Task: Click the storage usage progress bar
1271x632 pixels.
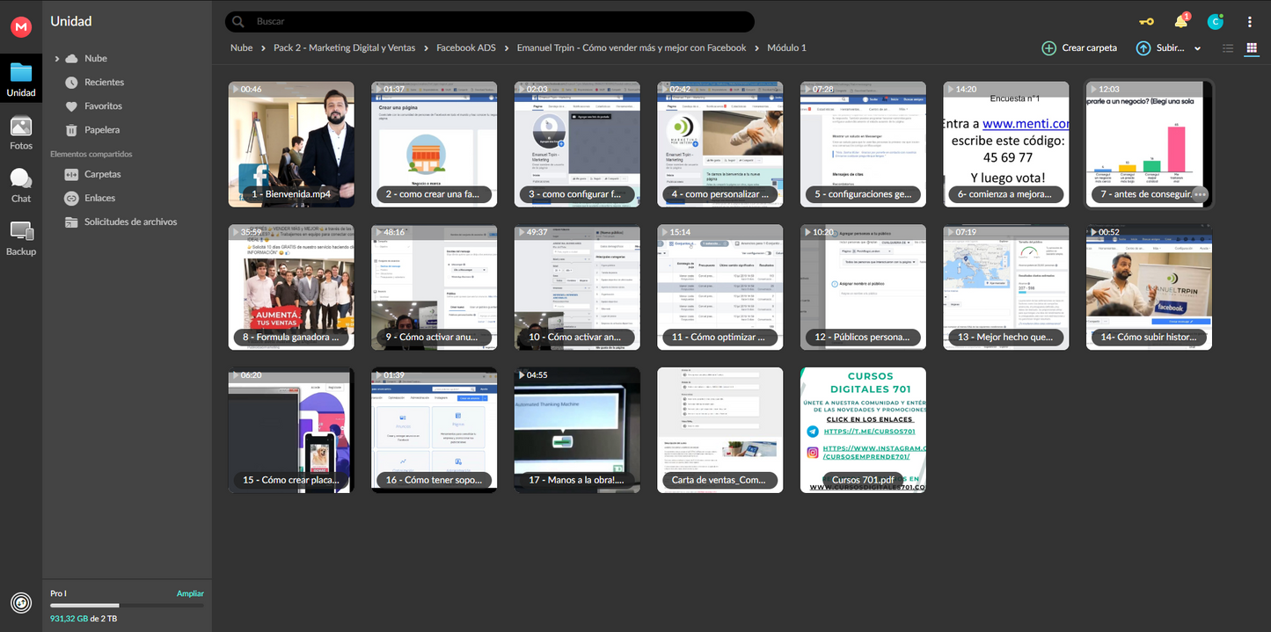Action: pyautogui.click(x=127, y=606)
